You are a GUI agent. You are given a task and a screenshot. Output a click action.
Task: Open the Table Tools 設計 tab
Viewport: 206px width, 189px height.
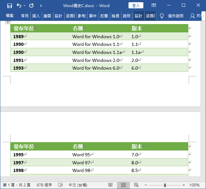tap(139, 16)
